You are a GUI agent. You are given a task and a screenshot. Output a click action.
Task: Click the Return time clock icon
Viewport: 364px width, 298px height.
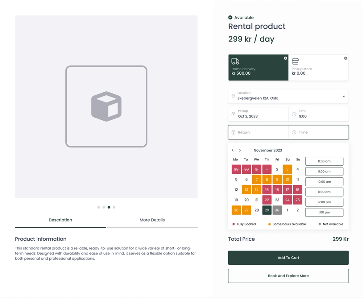coord(294,132)
